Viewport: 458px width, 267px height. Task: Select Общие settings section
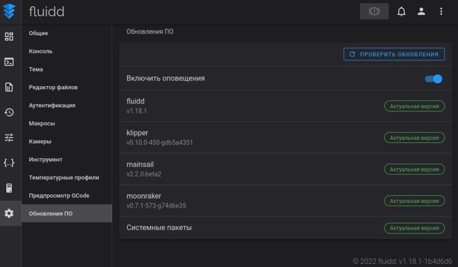[x=67, y=33]
